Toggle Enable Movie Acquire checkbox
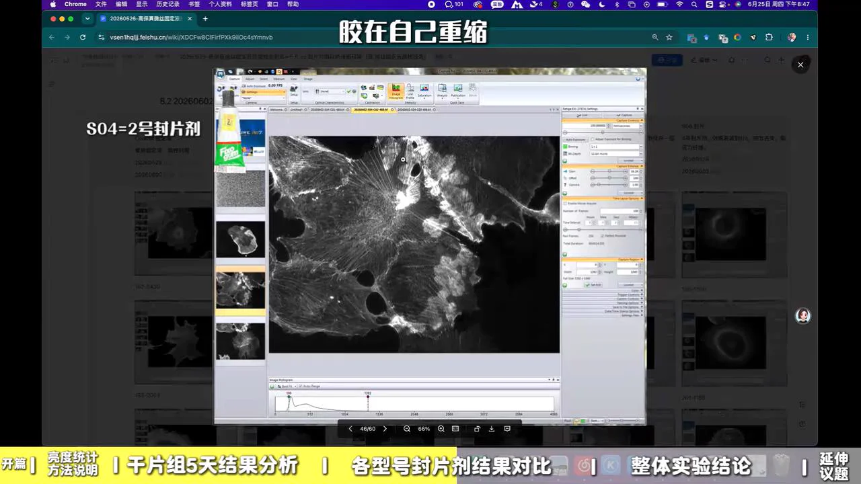The image size is (861, 484). (x=566, y=203)
